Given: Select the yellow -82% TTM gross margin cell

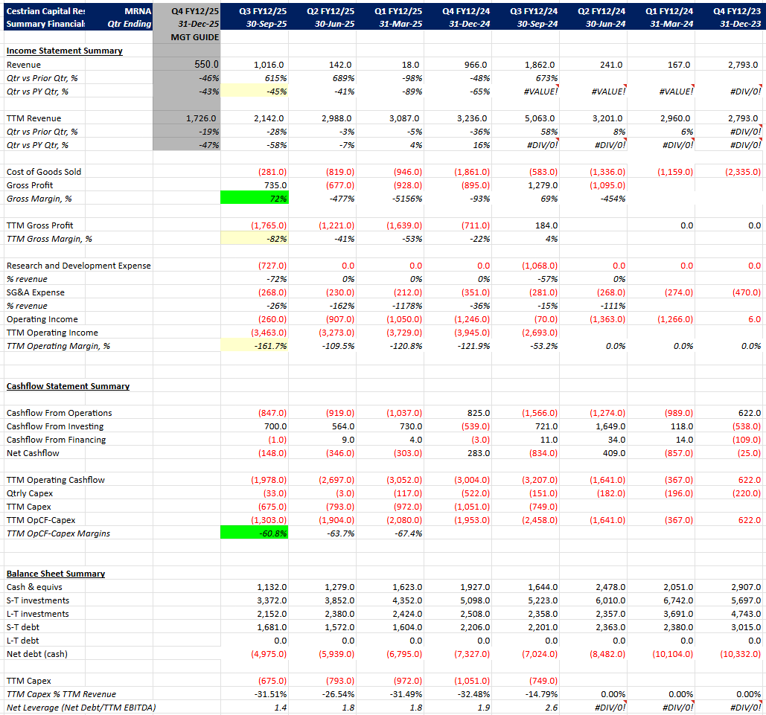Looking at the screenshot, I should coord(255,239).
